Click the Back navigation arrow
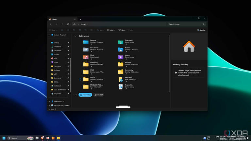Image resolution: width=251 pixels, height=141 pixels. 50,24
